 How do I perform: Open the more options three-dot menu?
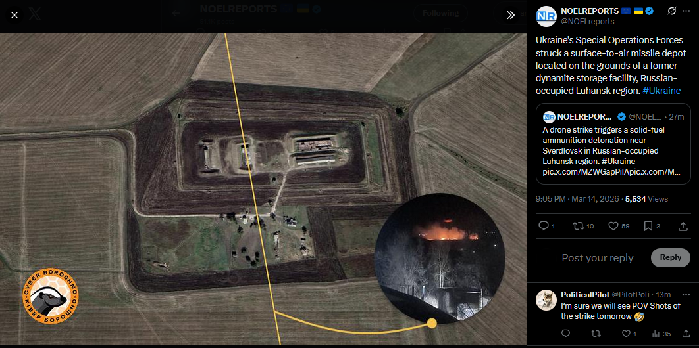tap(686, 11)
